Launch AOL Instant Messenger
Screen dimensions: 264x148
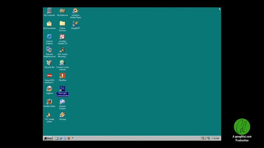point(62,50)
